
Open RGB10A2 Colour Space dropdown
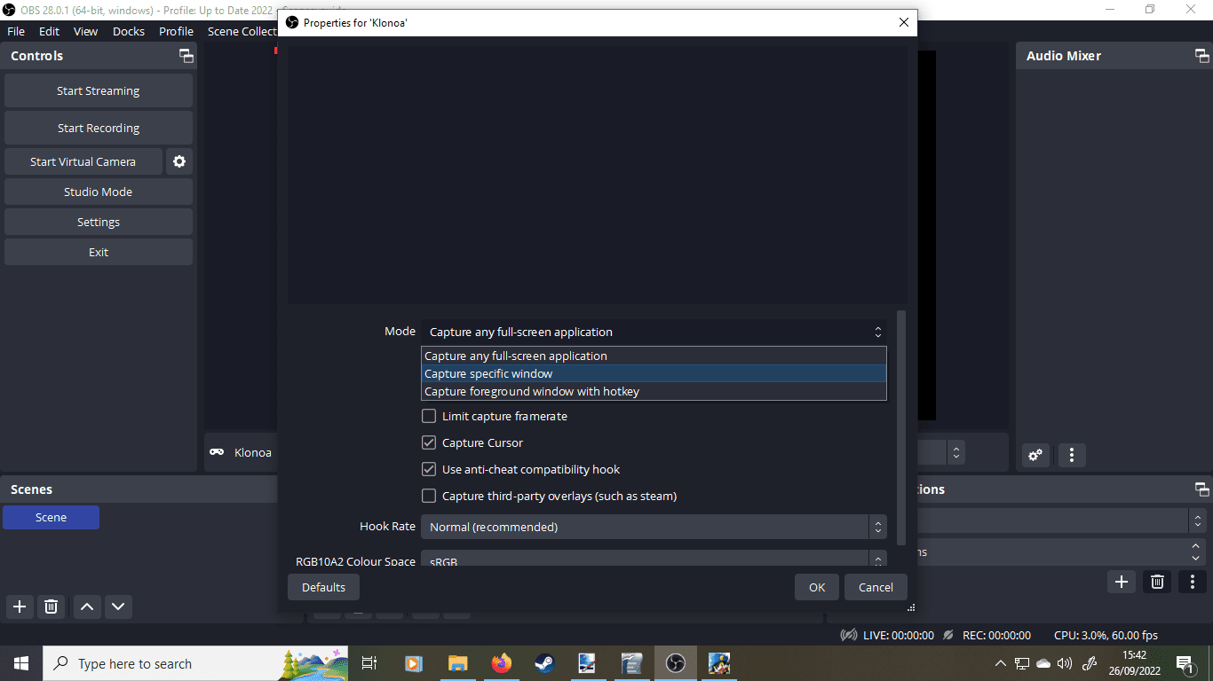click(654, 559)
